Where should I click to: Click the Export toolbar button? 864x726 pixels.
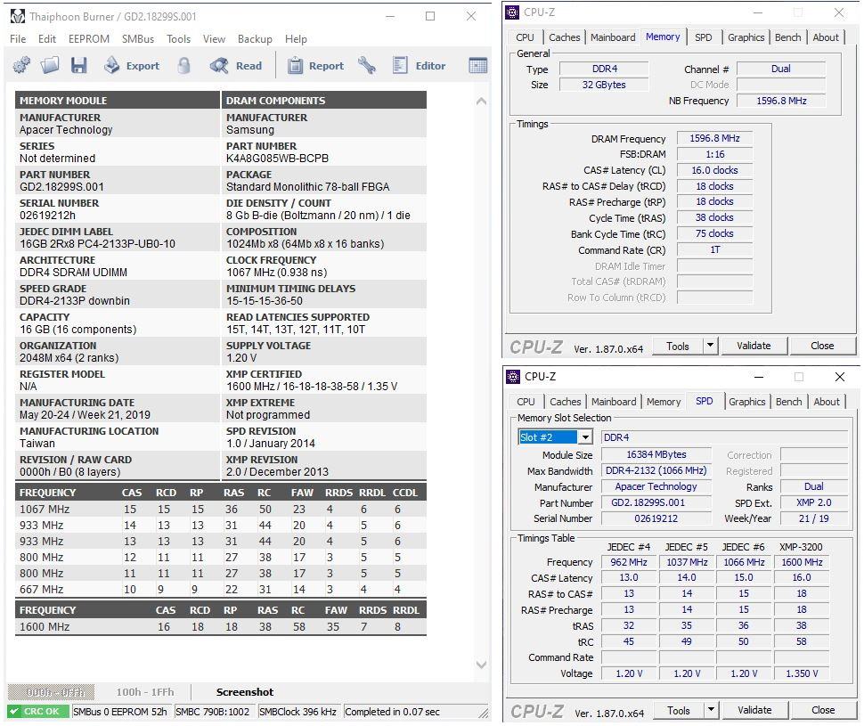coord(131,65)
